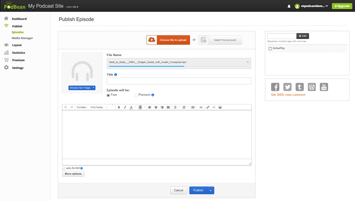The image size is (355, 201).
Task: Click auto-fix html info icon
Action: click(x=81, y=168)
